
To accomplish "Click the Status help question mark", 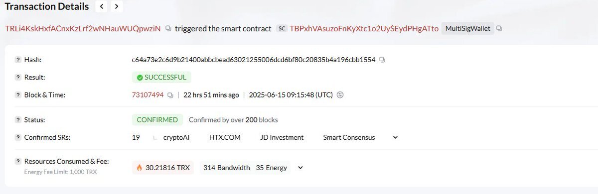I will click(x=18, y=120).
